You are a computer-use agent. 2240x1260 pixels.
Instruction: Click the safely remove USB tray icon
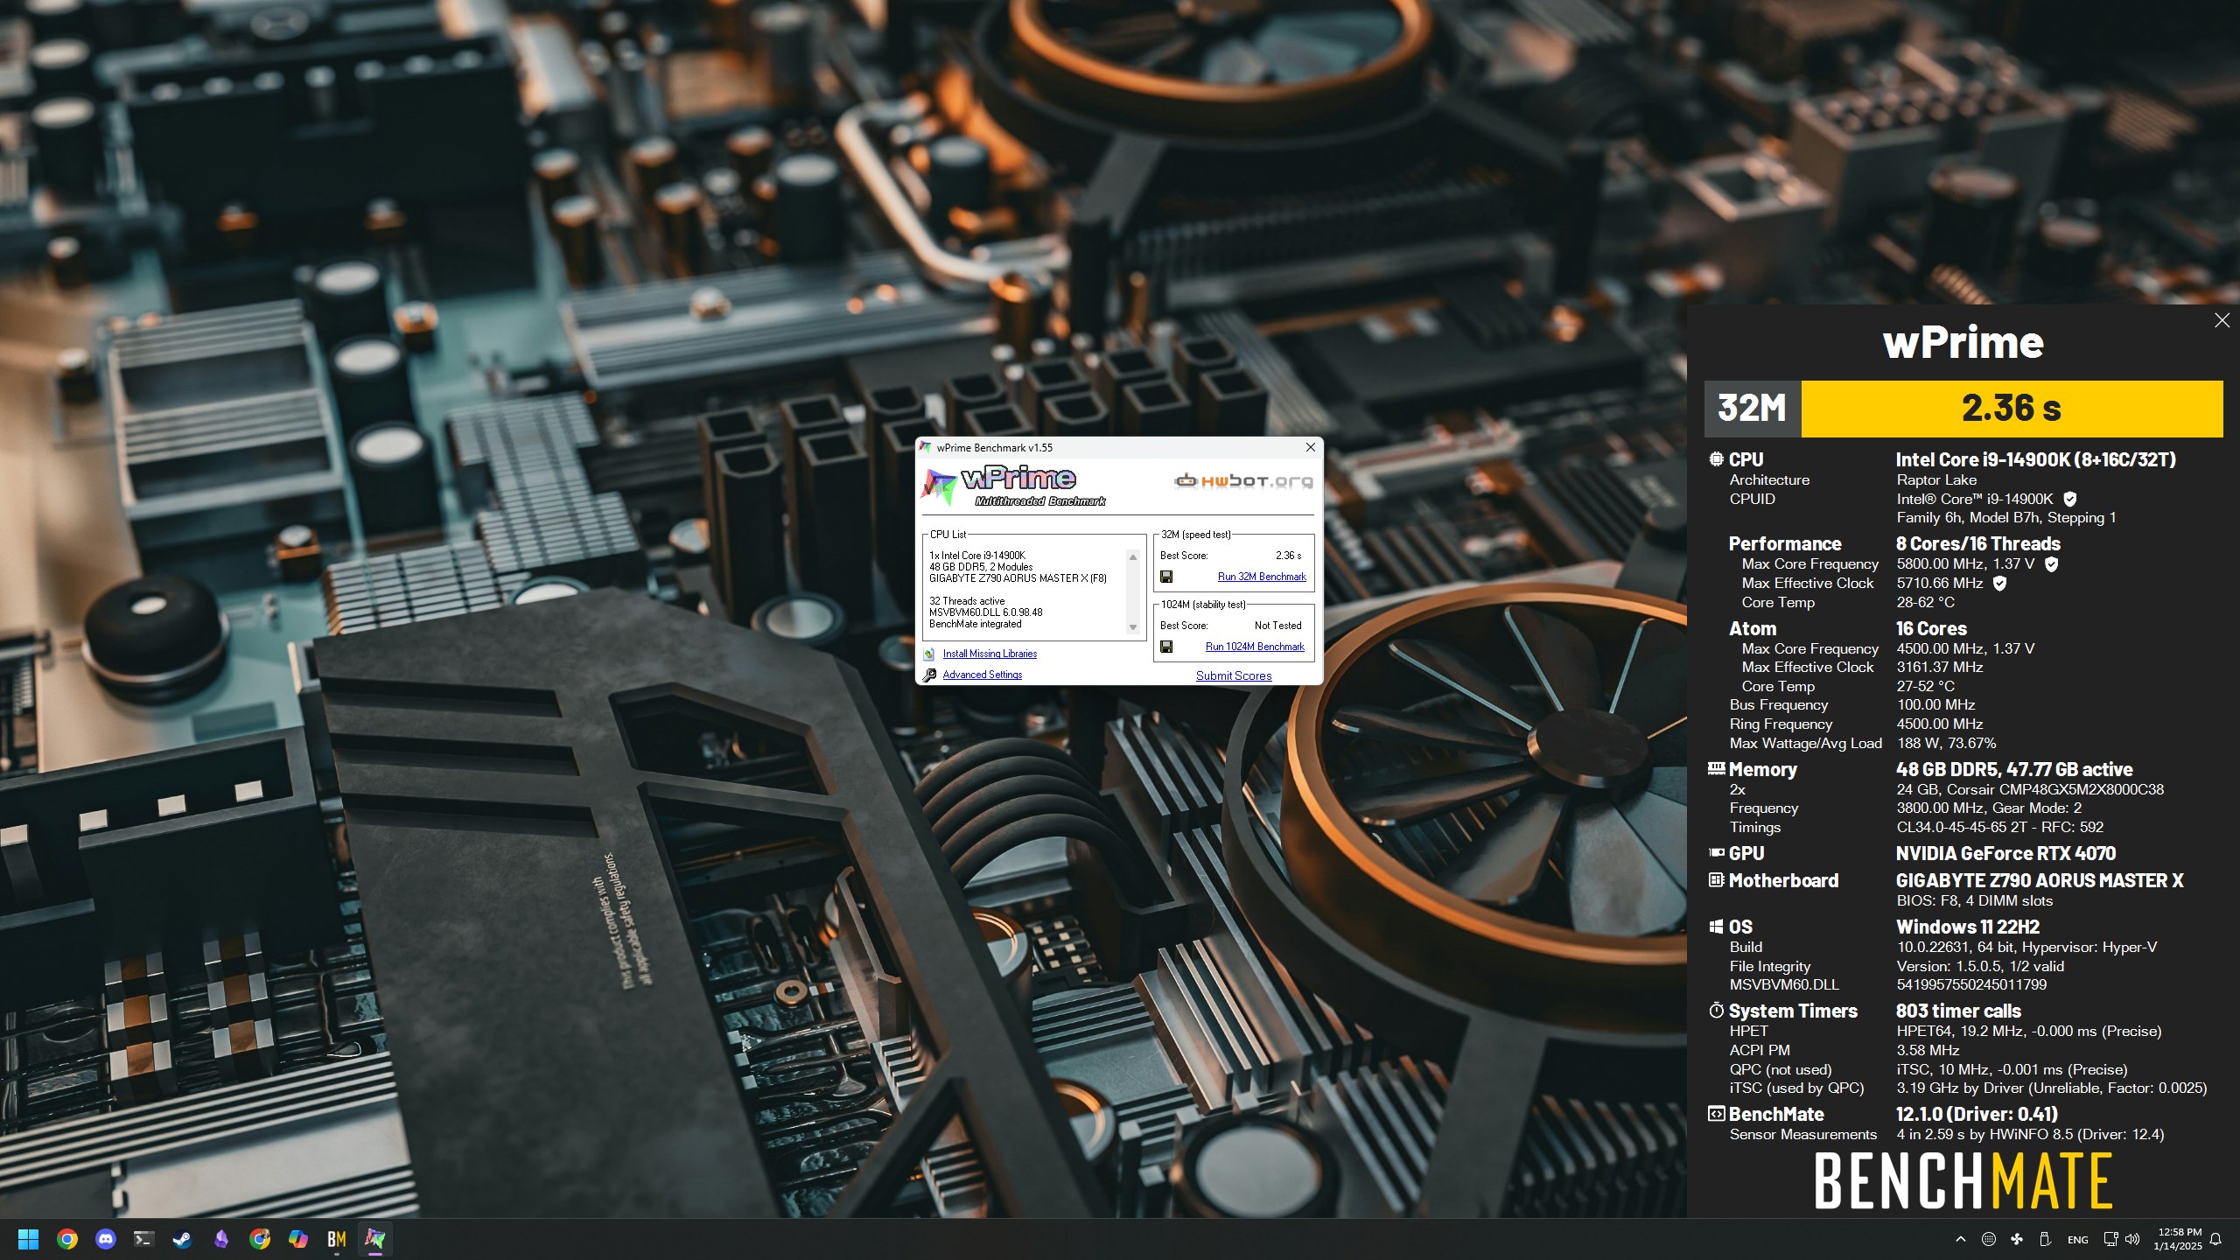tap(2045, 1239)
